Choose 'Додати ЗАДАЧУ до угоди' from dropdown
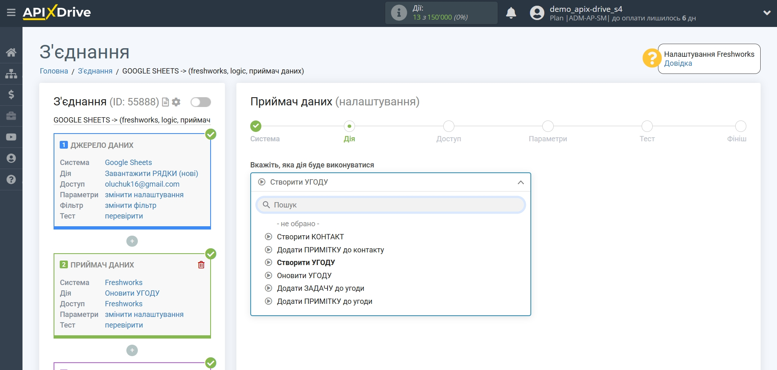 pos(320,288)
